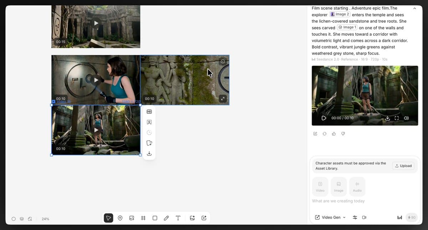This screenshot has width=428, height=230.
Task: Select the arrow pointer tool in the bottom toolbar
Action: click(108, 218)
